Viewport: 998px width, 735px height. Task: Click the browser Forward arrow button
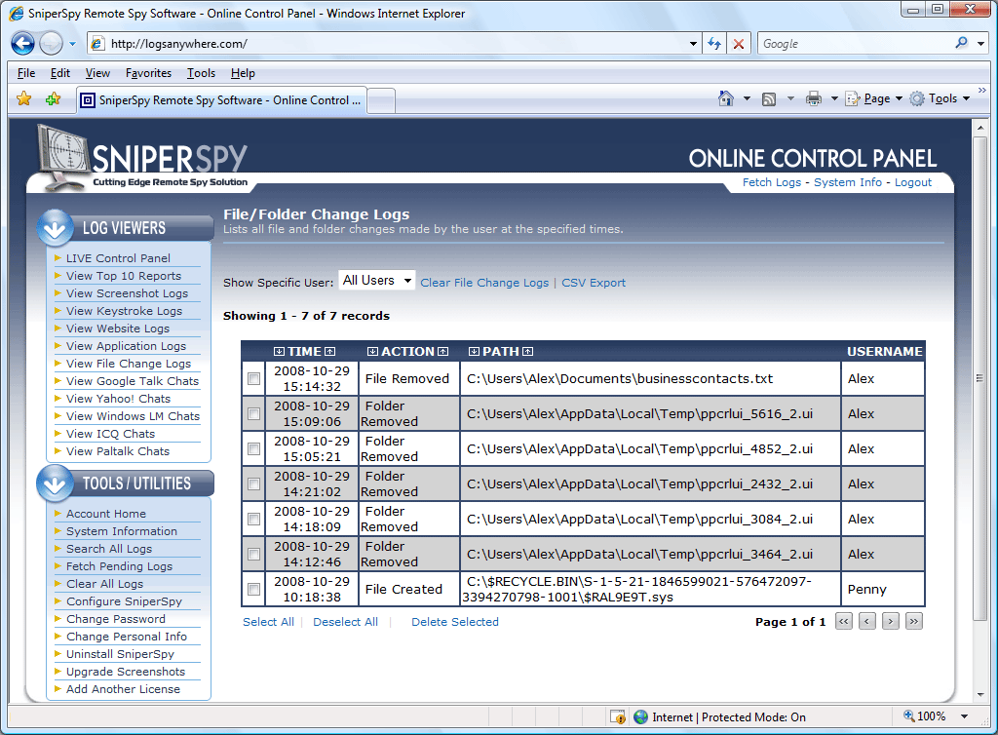pyautogui.click(x=51, y=43)
